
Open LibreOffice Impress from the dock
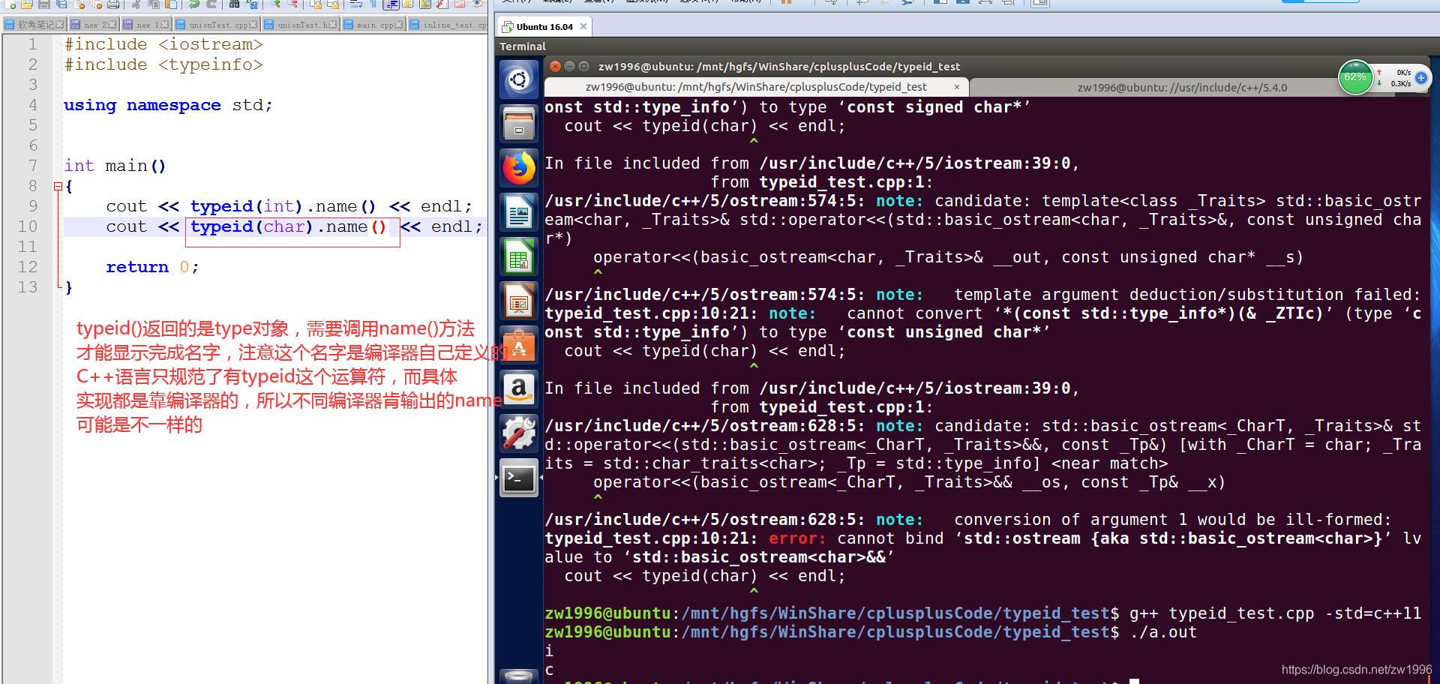pos(519,301)
